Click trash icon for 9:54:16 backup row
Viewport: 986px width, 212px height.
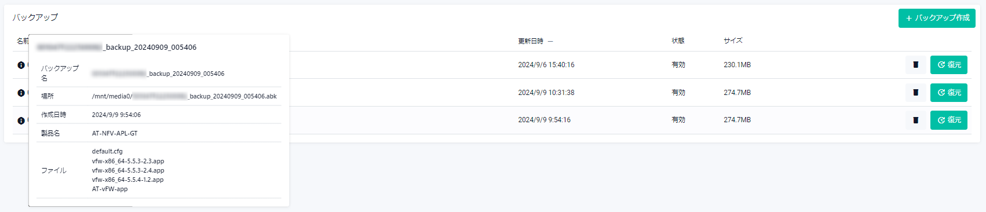click(916, 120)
